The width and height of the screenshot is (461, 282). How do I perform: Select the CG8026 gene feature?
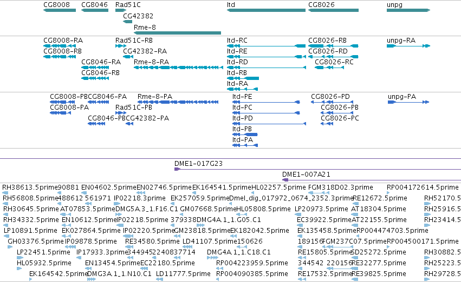333,10
